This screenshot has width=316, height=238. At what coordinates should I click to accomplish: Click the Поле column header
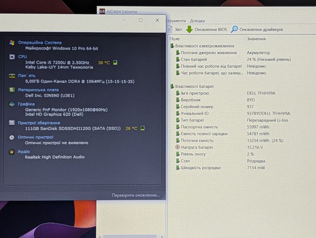pos(175,39)
